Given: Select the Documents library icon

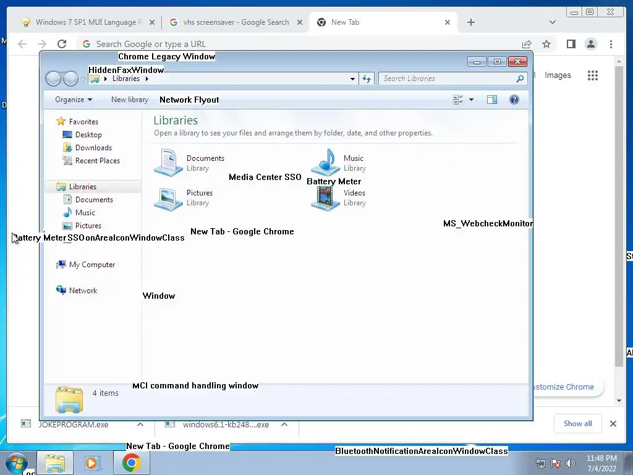Looking at the screenshot, I should (168, 163).
